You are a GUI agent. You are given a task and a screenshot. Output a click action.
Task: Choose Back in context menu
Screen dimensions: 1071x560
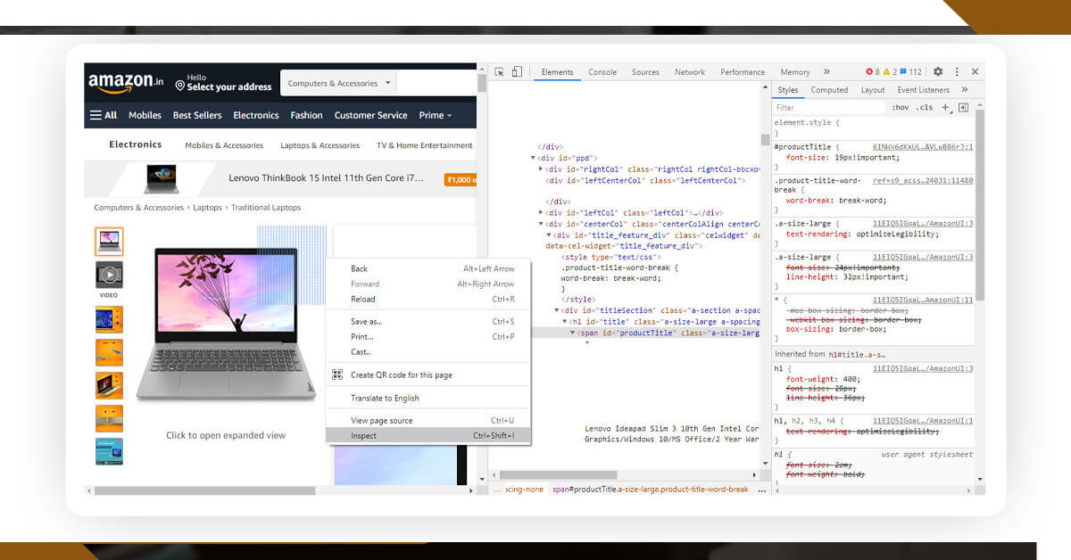tap(428, 269)
